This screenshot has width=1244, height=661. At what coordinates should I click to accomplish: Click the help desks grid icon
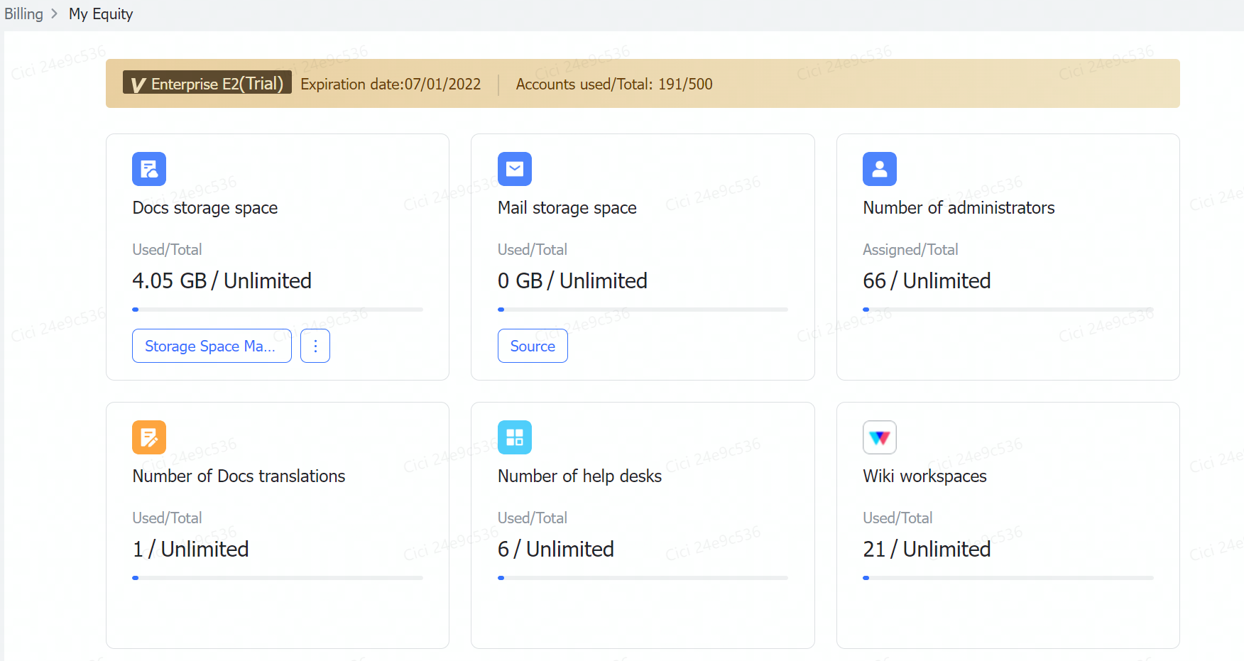point(514,437)
